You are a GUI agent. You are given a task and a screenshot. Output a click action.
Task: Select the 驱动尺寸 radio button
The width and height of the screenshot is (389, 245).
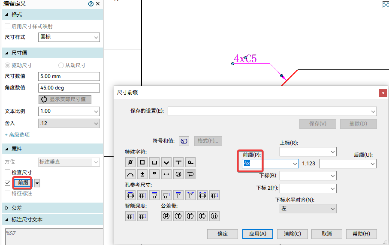tap(7, 66)
